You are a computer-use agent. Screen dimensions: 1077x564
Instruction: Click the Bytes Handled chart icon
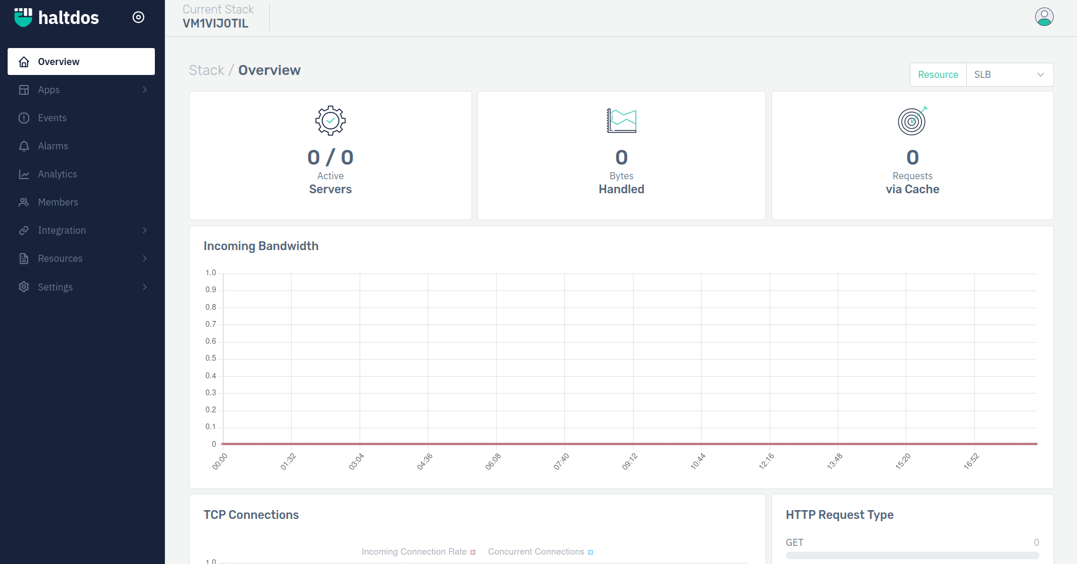coord(621,121)
